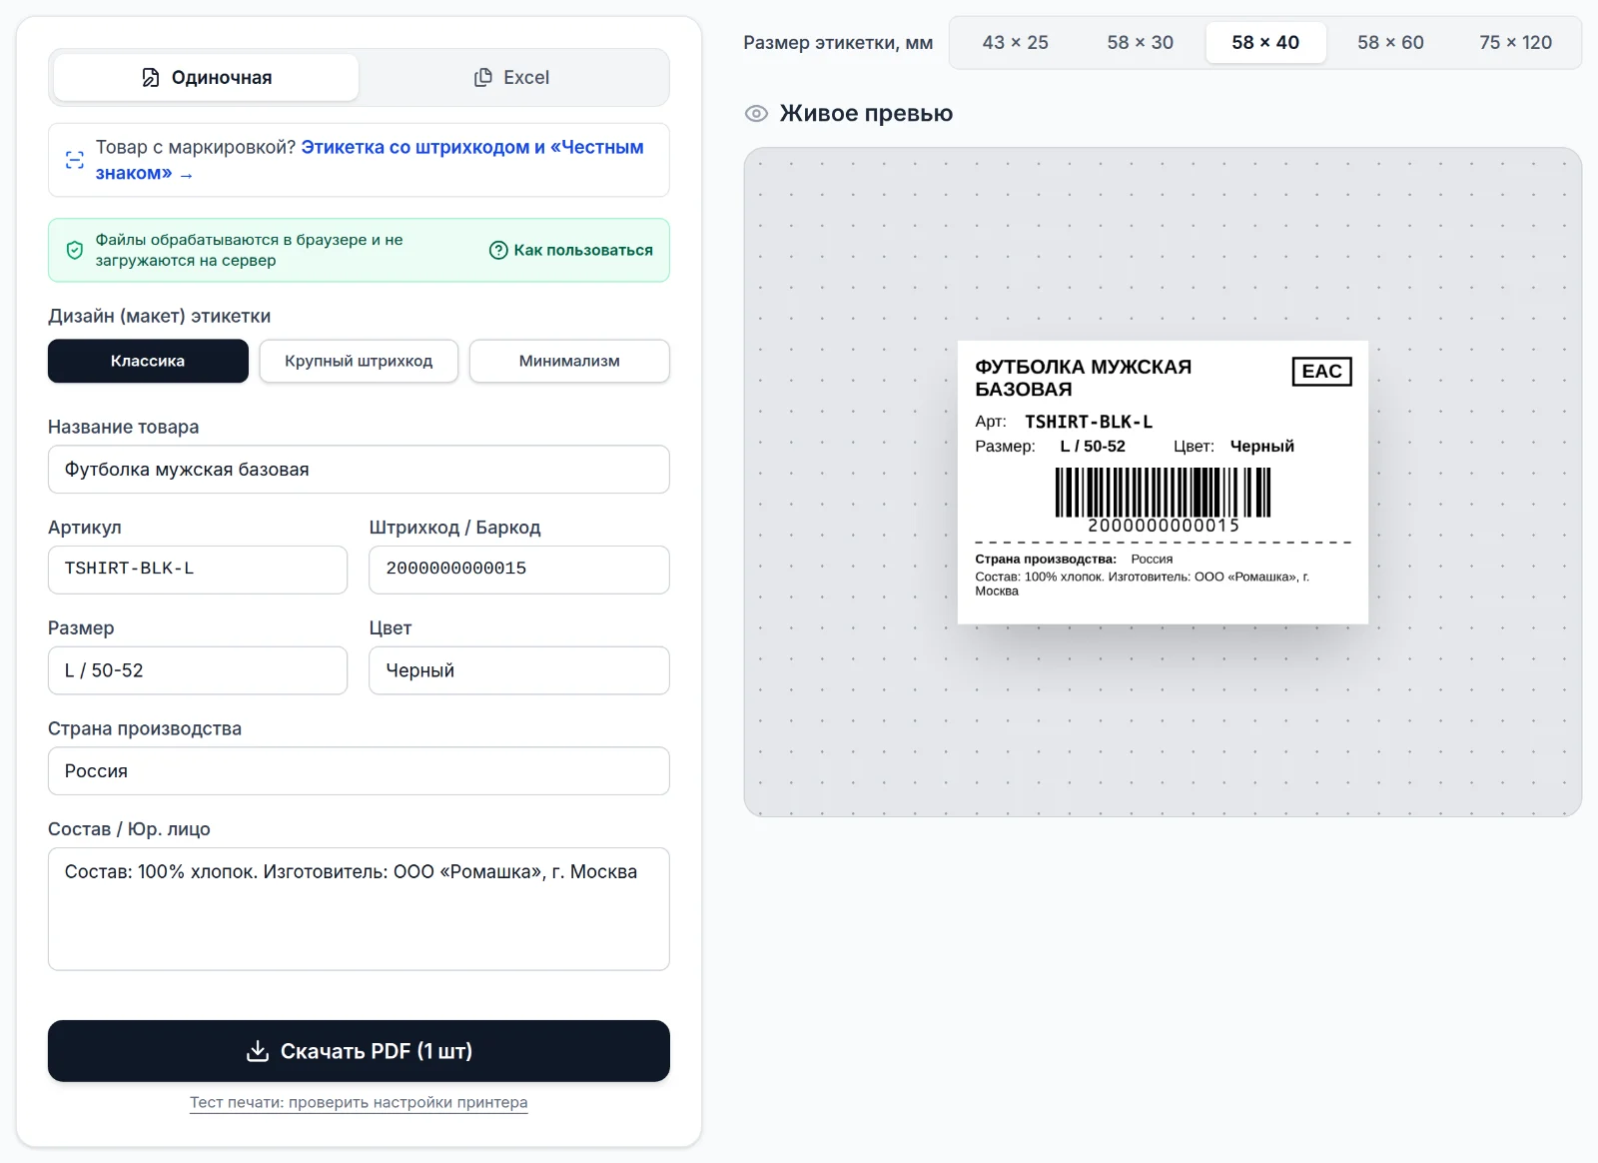Click the green shield check icon
This screenshot has height=1163, width=1598.
click(x=75, y=250)
